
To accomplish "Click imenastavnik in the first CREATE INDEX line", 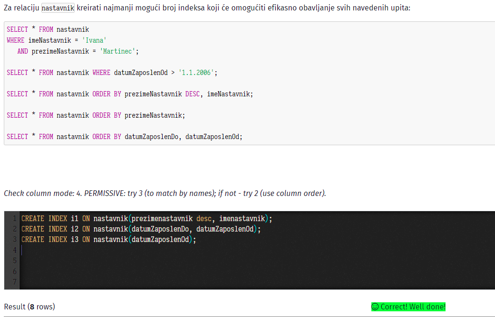I will click(242, 218).
